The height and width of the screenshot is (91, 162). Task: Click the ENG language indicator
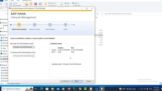click(151, 89)
